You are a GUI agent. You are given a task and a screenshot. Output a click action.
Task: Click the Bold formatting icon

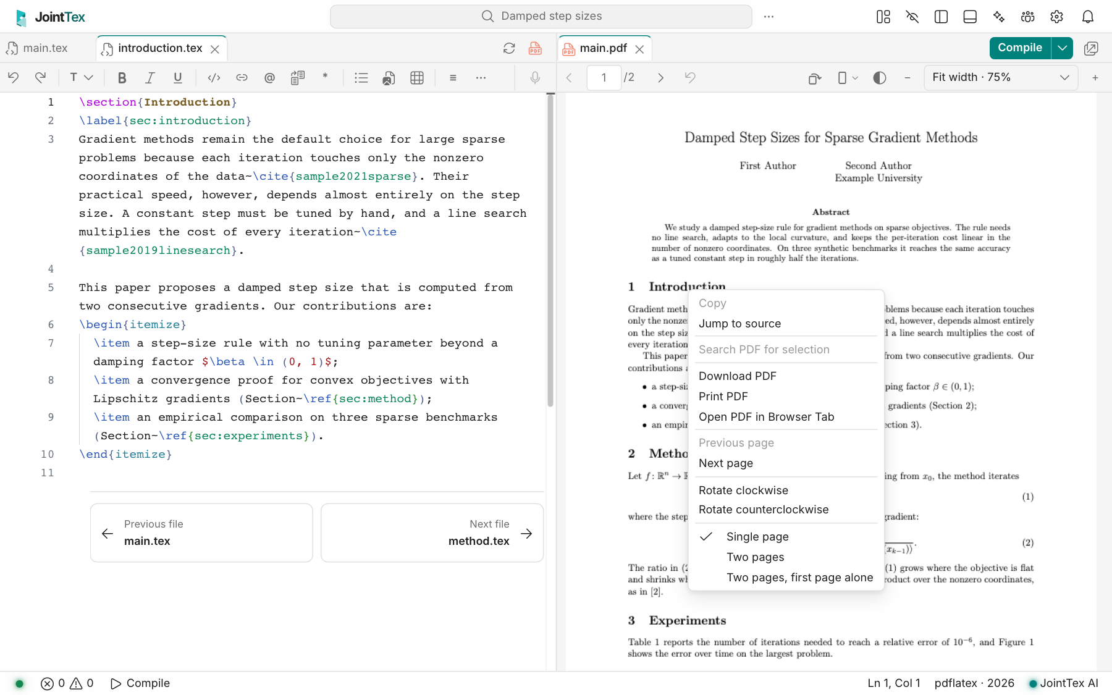click(122, 78)
